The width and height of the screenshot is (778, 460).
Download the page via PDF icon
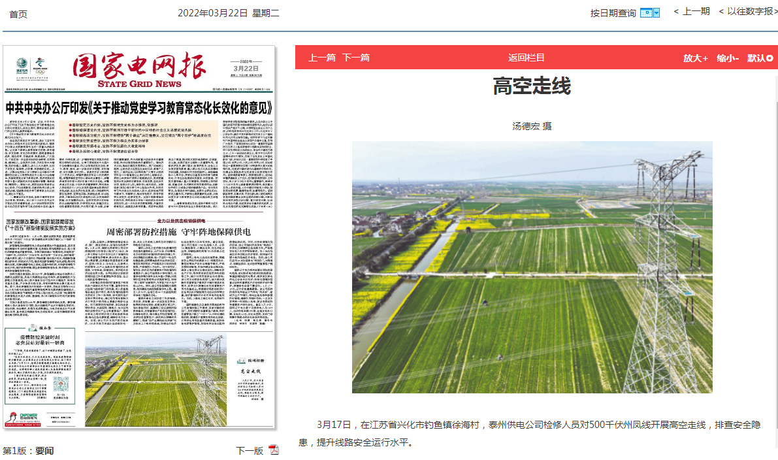[274, 450]
